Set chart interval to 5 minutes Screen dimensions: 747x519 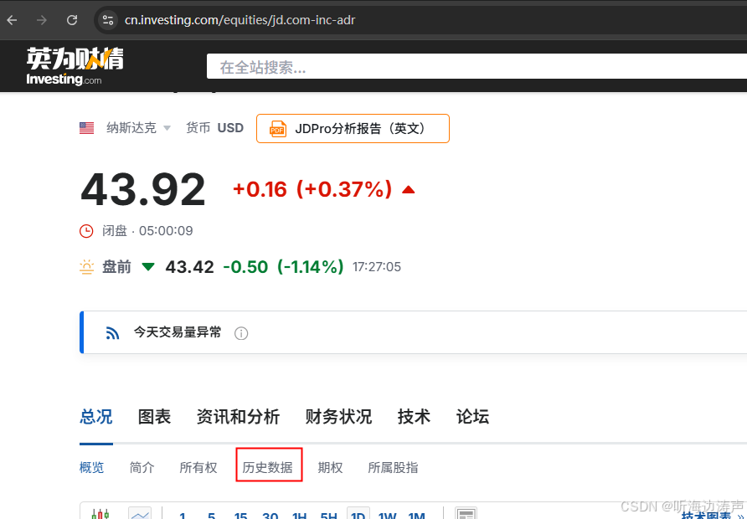[x=212, y=516]
